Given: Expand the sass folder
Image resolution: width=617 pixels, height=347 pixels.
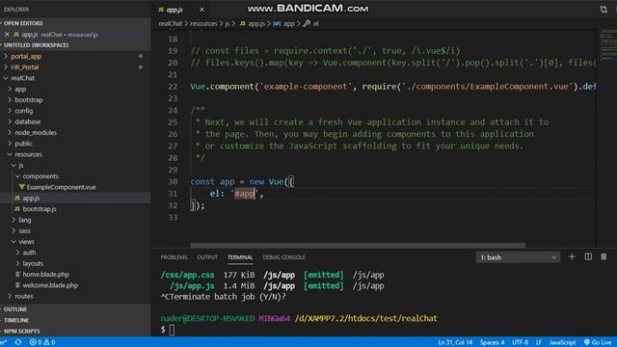Looking at the screenshot, I should [x=24, y=231].
